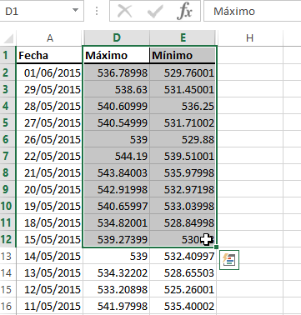
Task: Click the formula bar containing Máximo
Action: (x=253, y=11)
